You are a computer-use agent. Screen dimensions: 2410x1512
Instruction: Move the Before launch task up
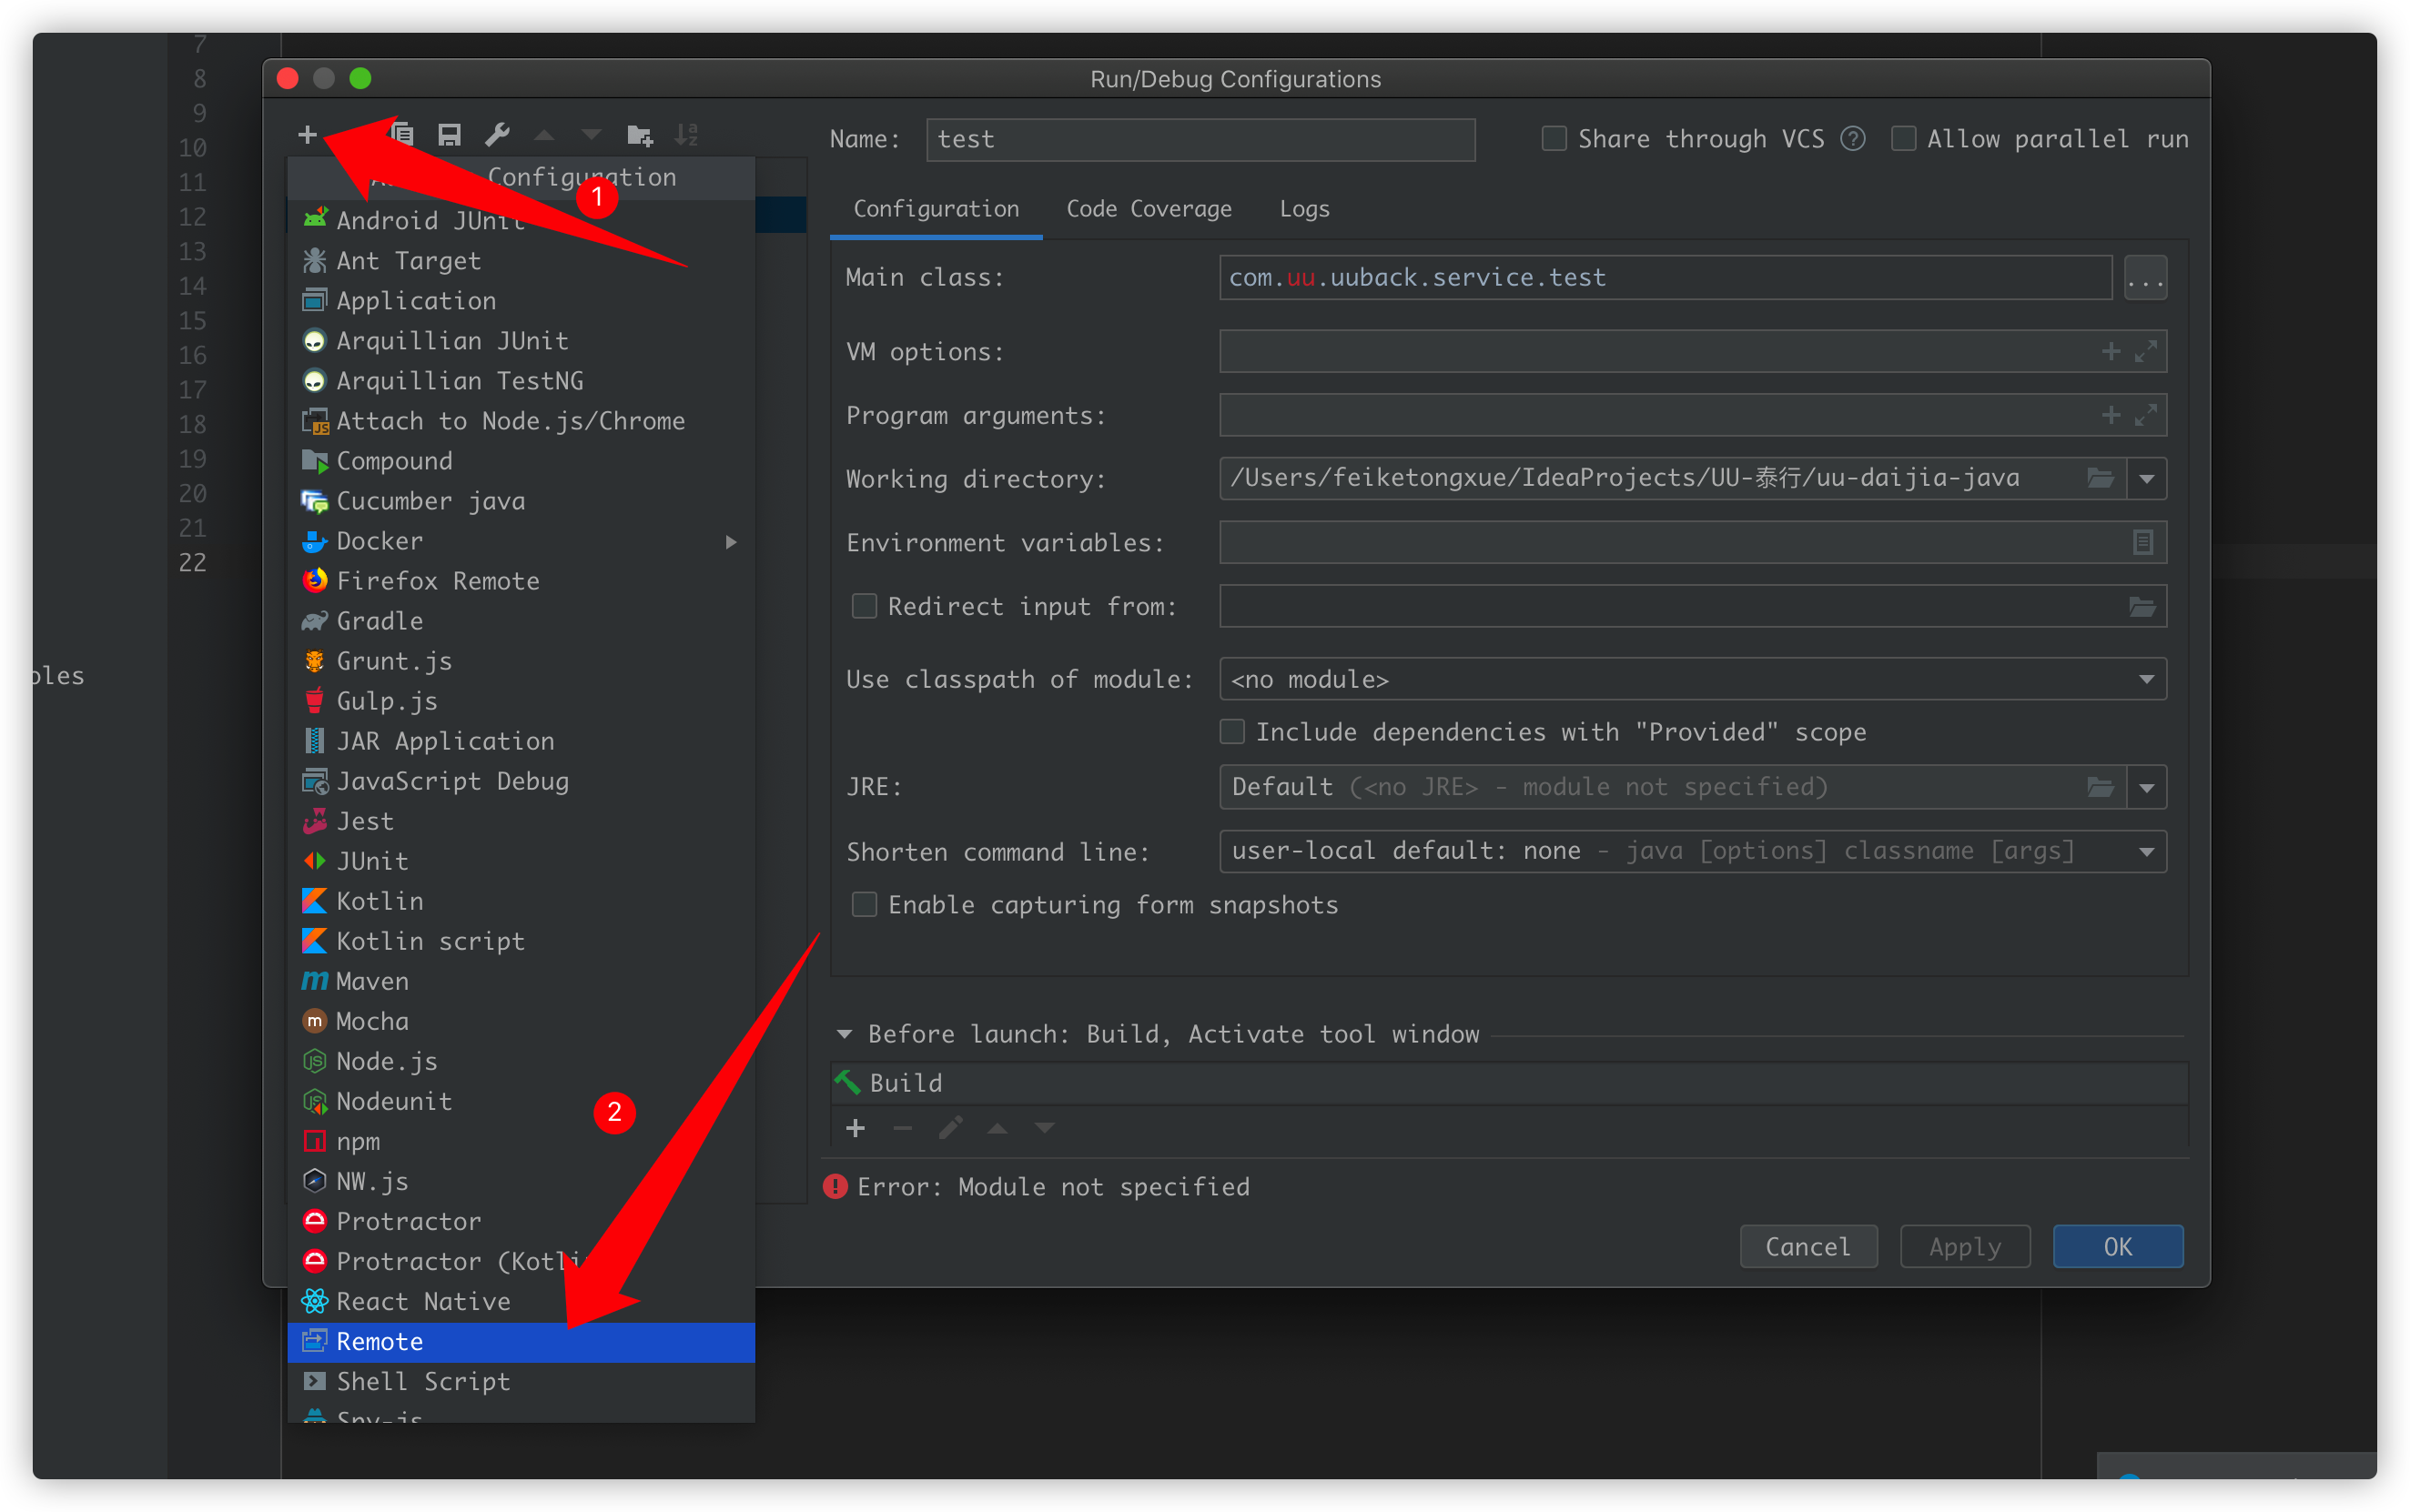point(997,1128)
